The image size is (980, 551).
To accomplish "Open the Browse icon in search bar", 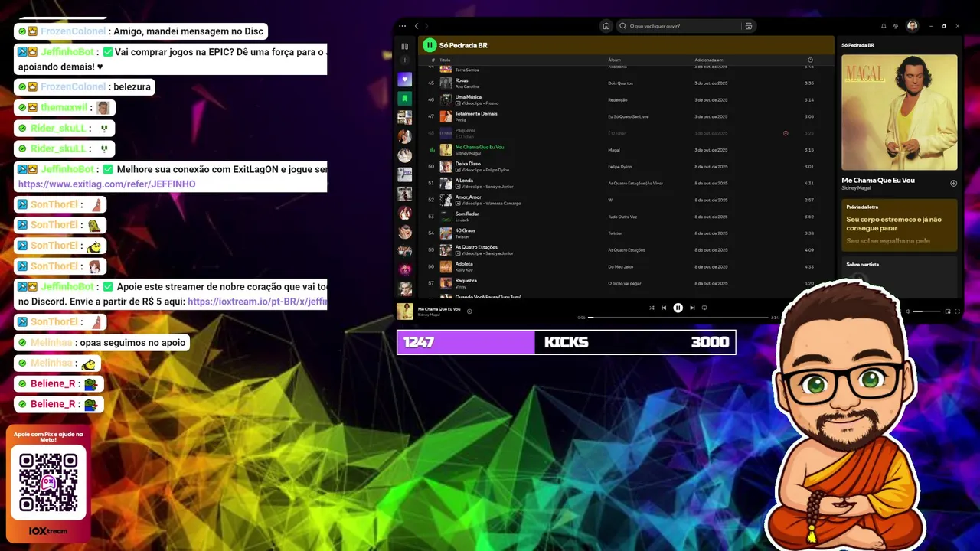I will click(x=748, y=26).
